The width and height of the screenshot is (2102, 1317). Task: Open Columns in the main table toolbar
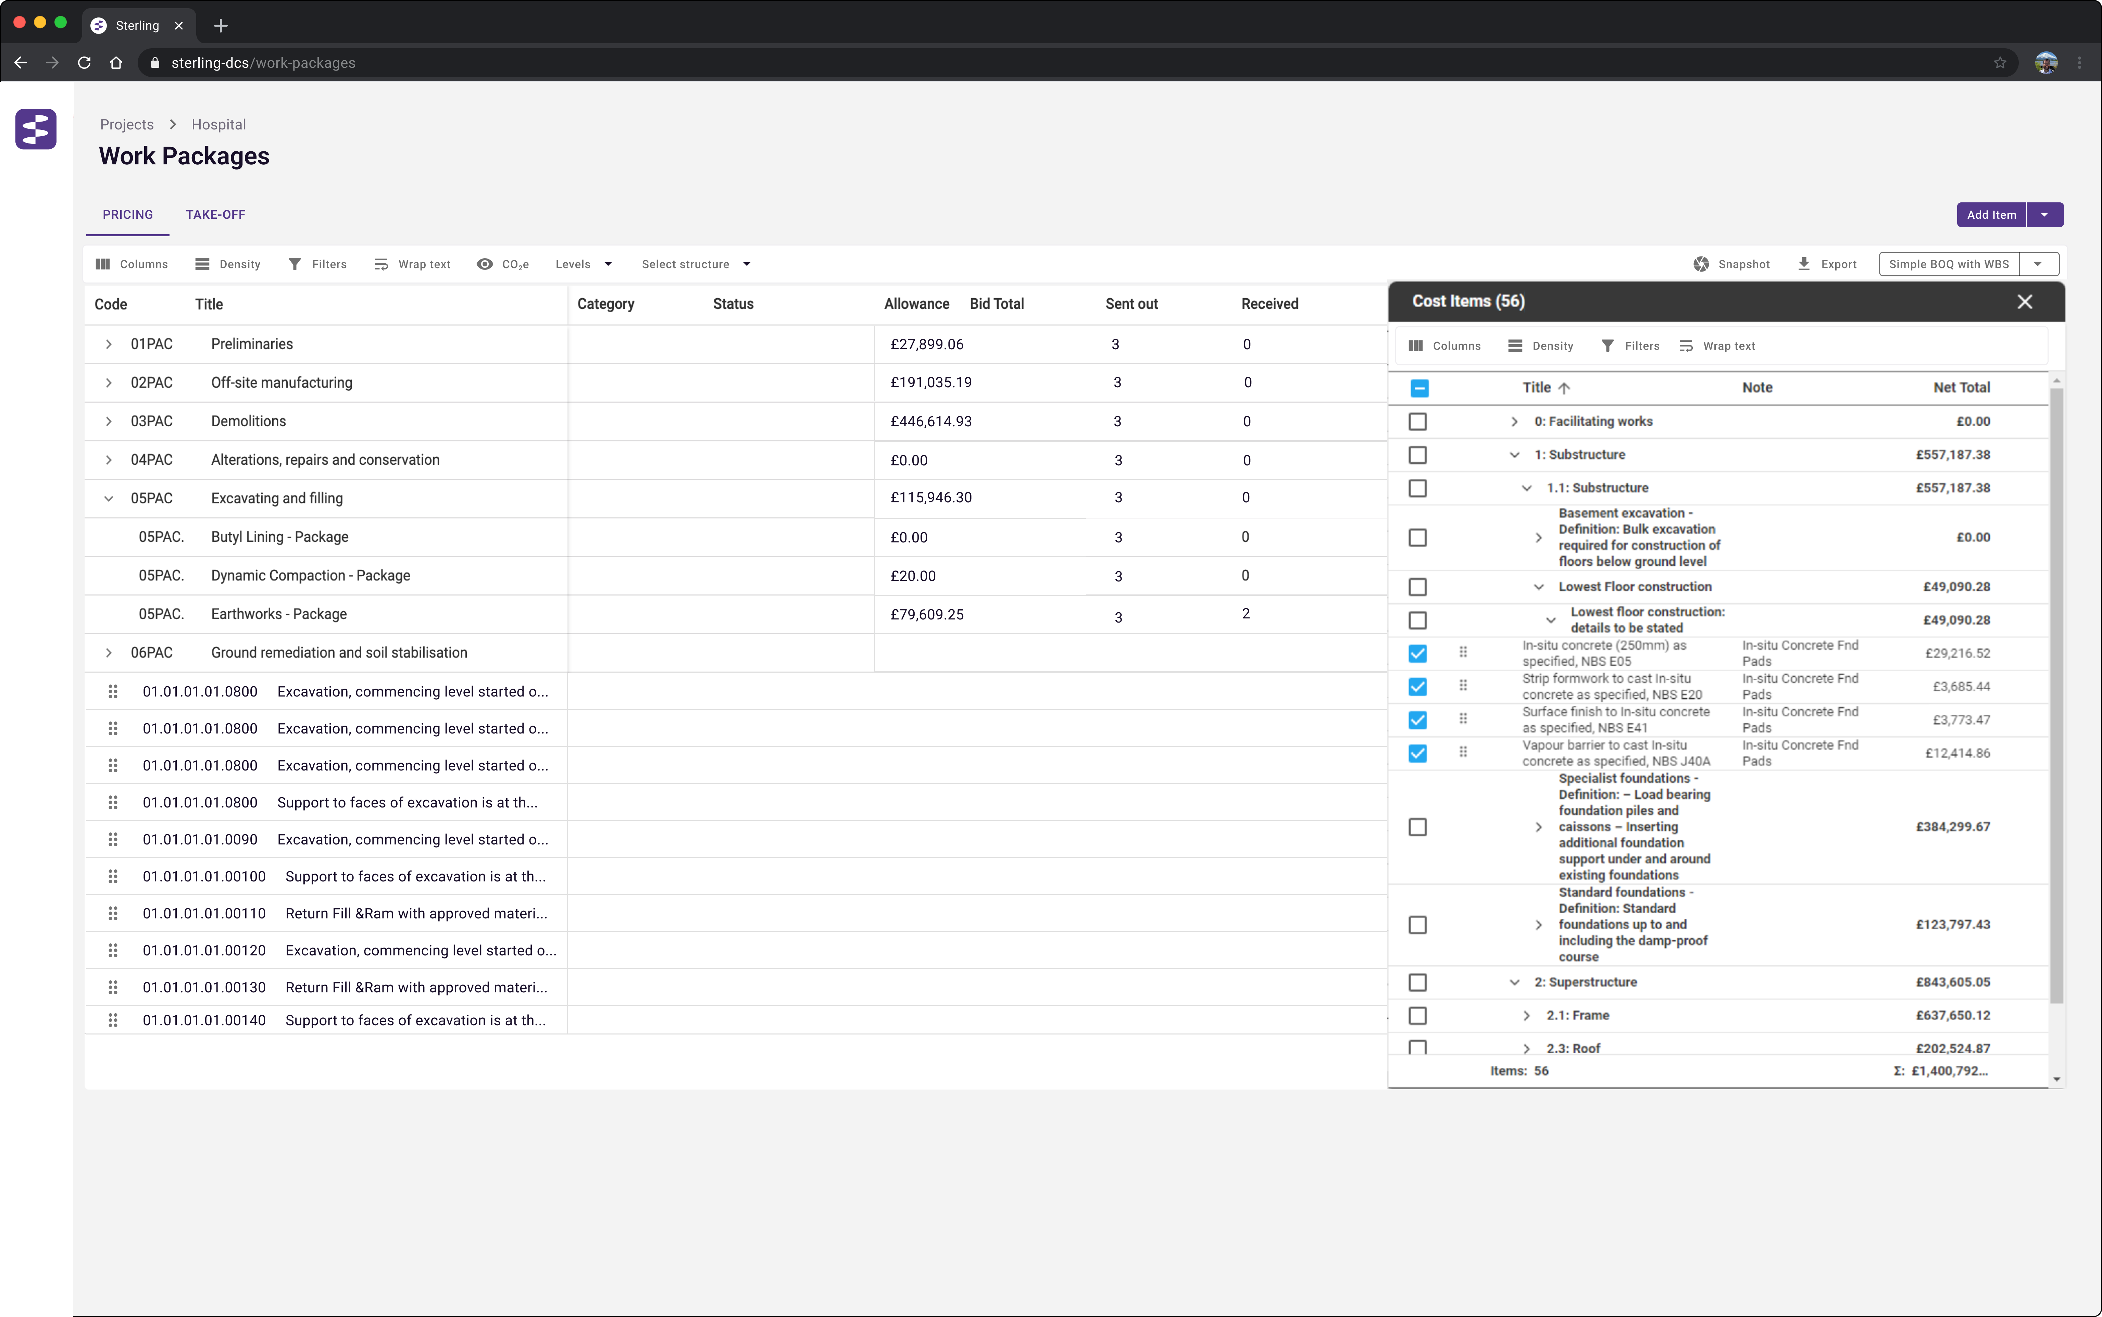click(132, 264)
